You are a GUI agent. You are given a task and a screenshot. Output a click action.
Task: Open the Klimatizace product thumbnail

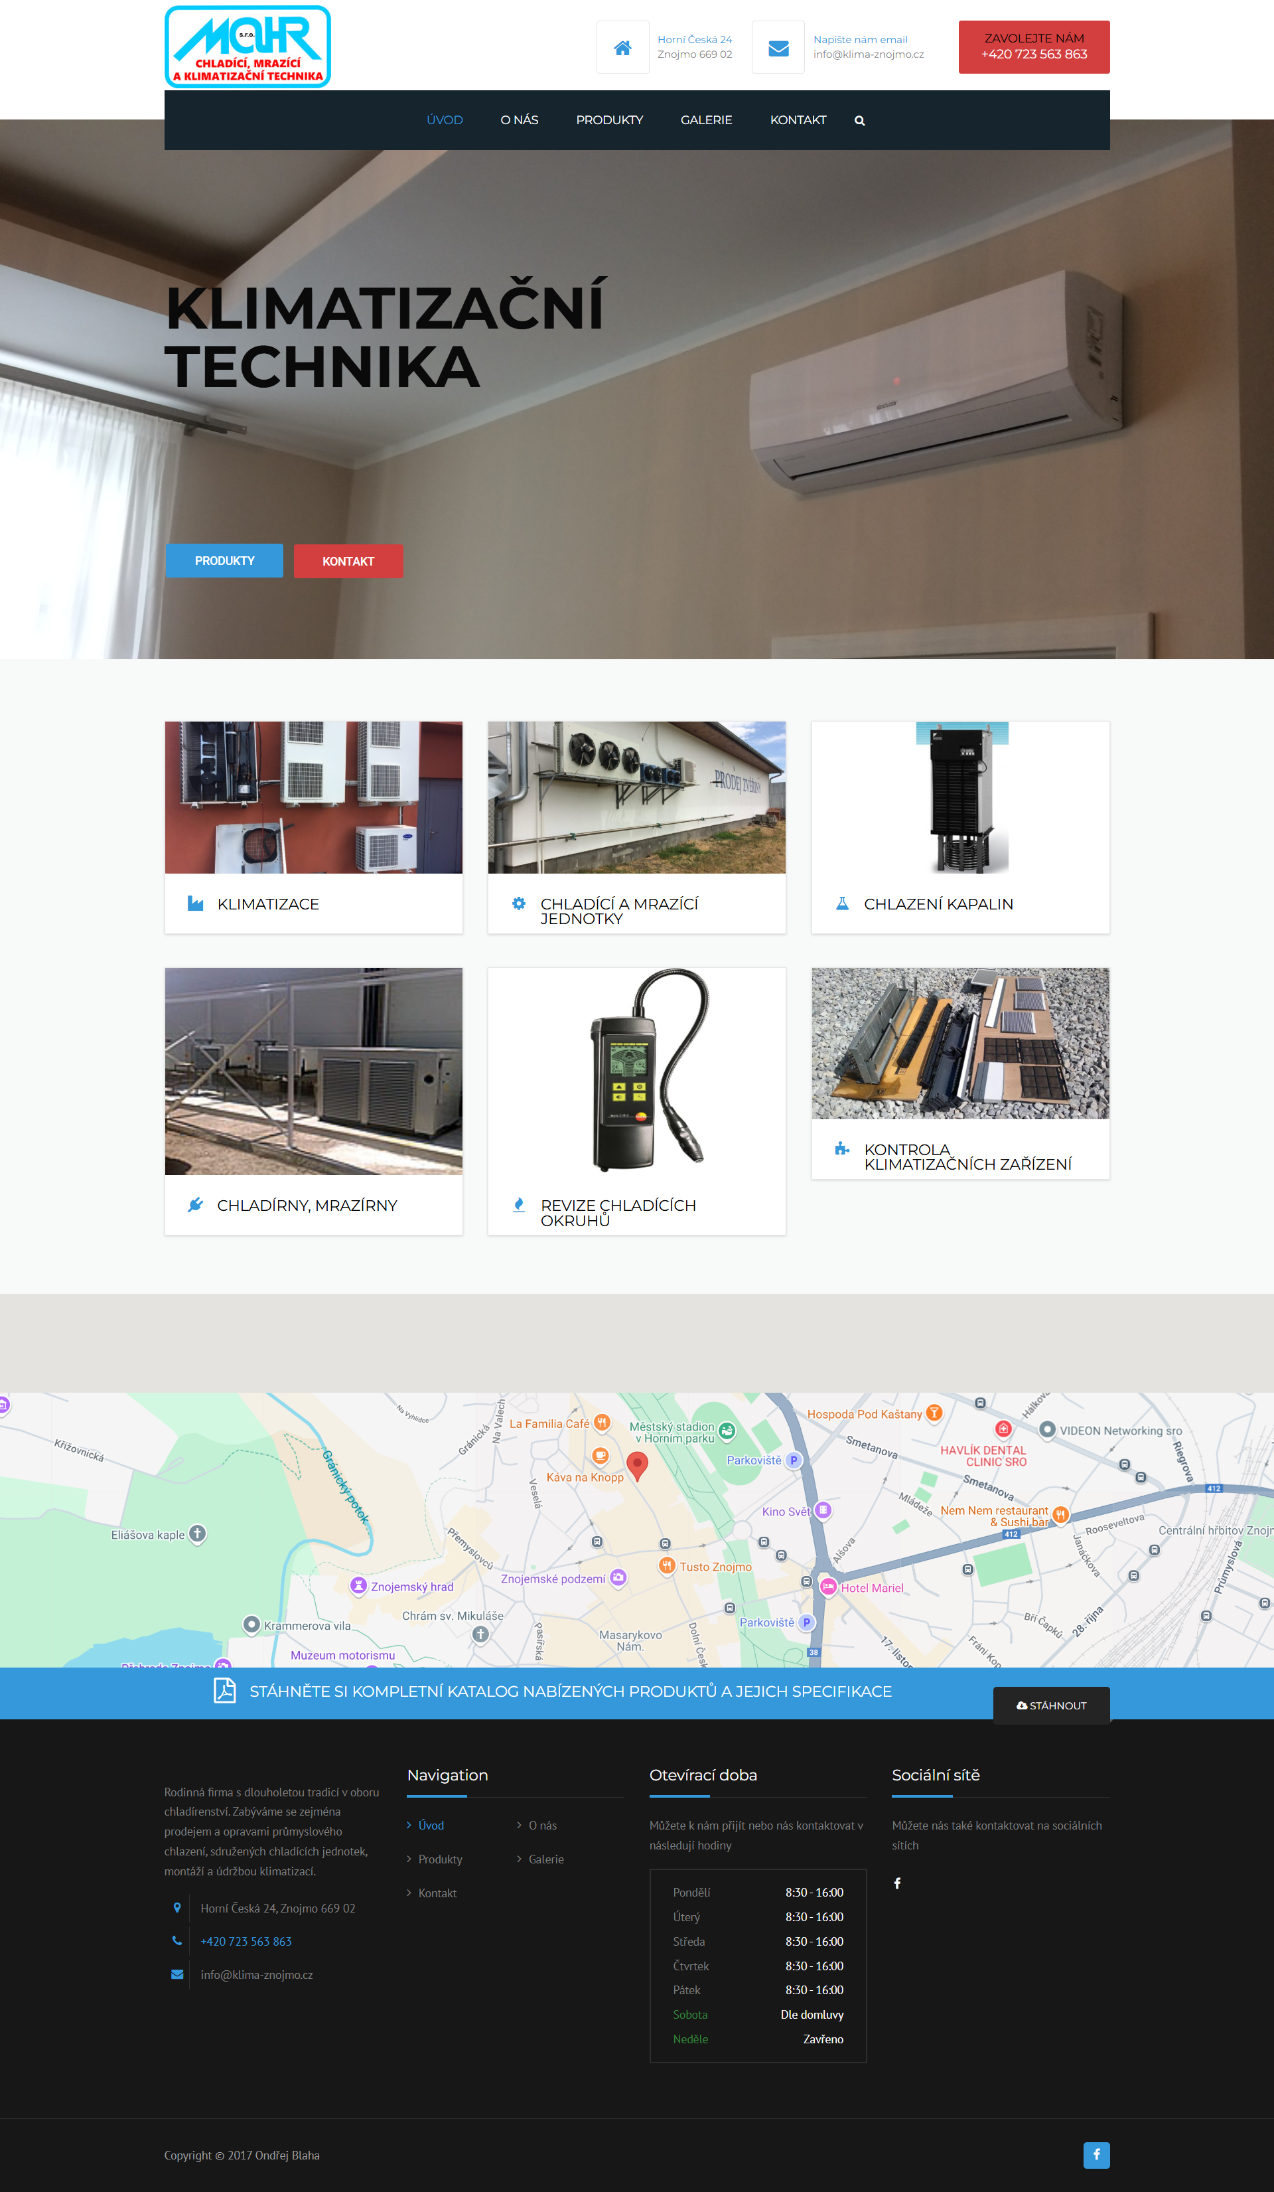tap(313, 797)
